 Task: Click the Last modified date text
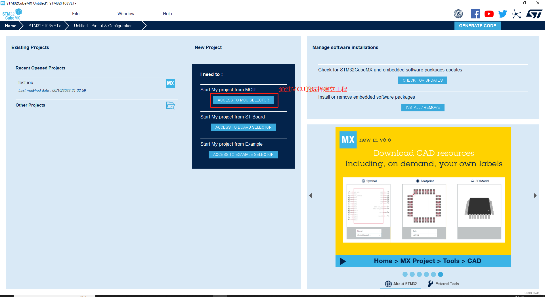(52, 91)
